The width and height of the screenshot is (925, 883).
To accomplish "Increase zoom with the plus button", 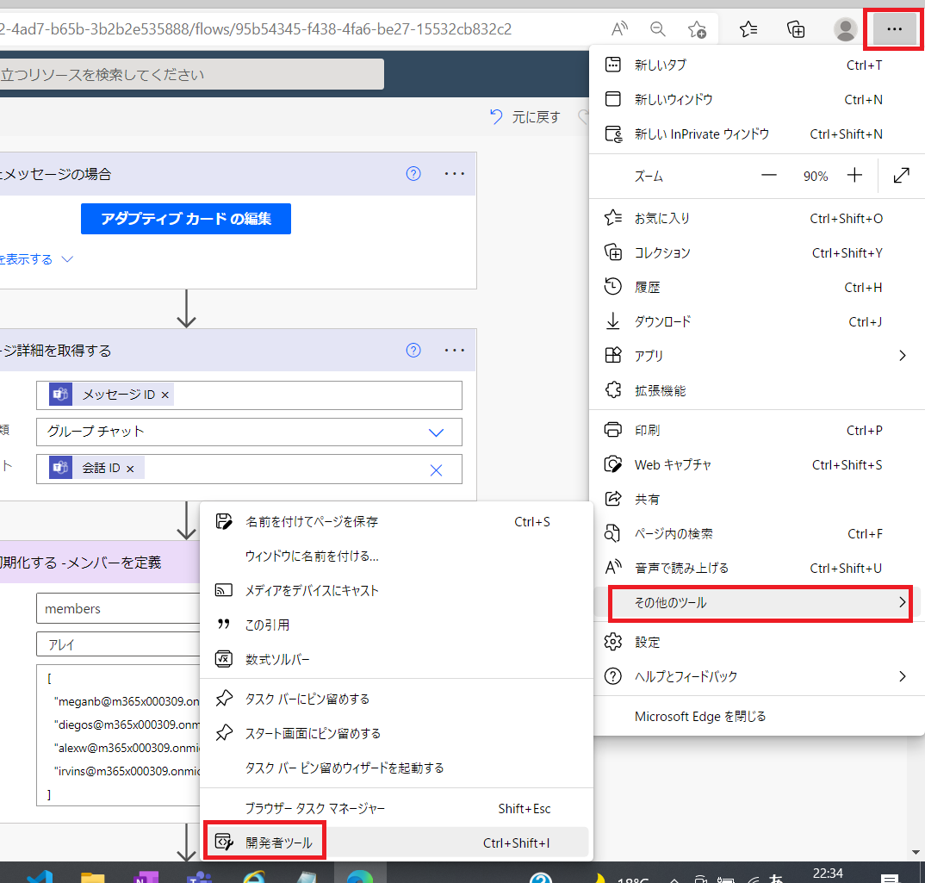I will click(854, 175).
